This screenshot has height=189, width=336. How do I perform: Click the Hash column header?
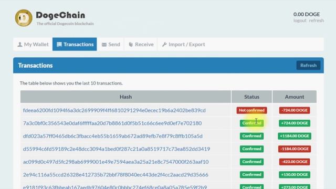tap(126, 97)
